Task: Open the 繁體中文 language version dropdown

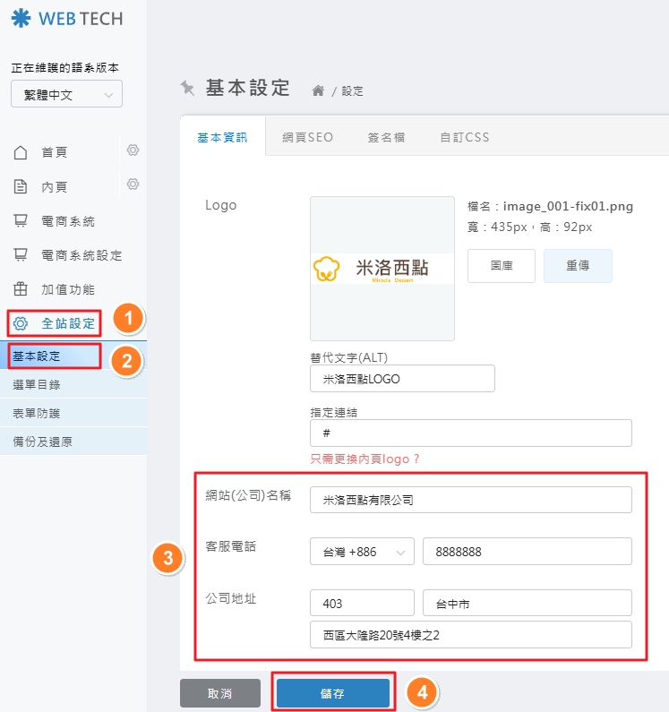Action: tap(67, 94)
